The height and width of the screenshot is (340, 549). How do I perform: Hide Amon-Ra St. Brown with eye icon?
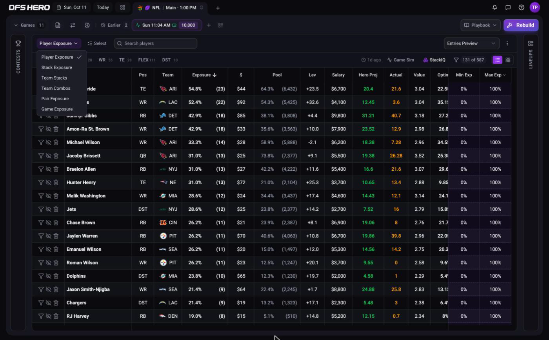pos(48,129)
